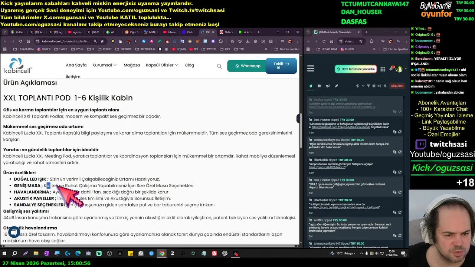Open the Tüm Yer İşaretleri folder in left browser
This screenshot has height=267, width=475.
point(286,49)
